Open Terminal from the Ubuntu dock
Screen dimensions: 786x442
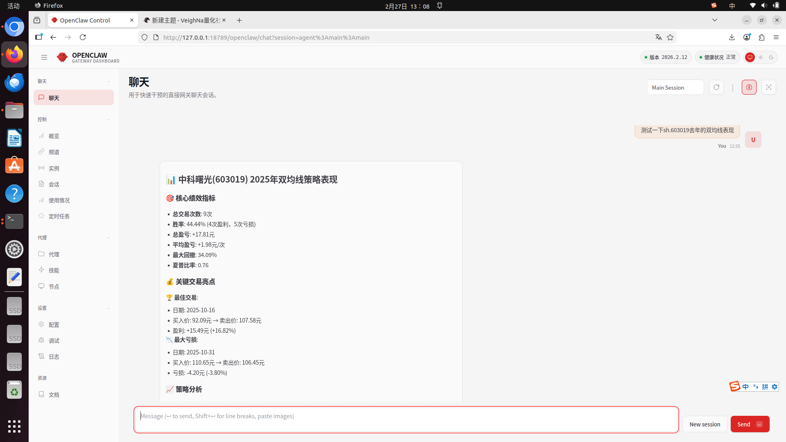(x=14, y=221)
